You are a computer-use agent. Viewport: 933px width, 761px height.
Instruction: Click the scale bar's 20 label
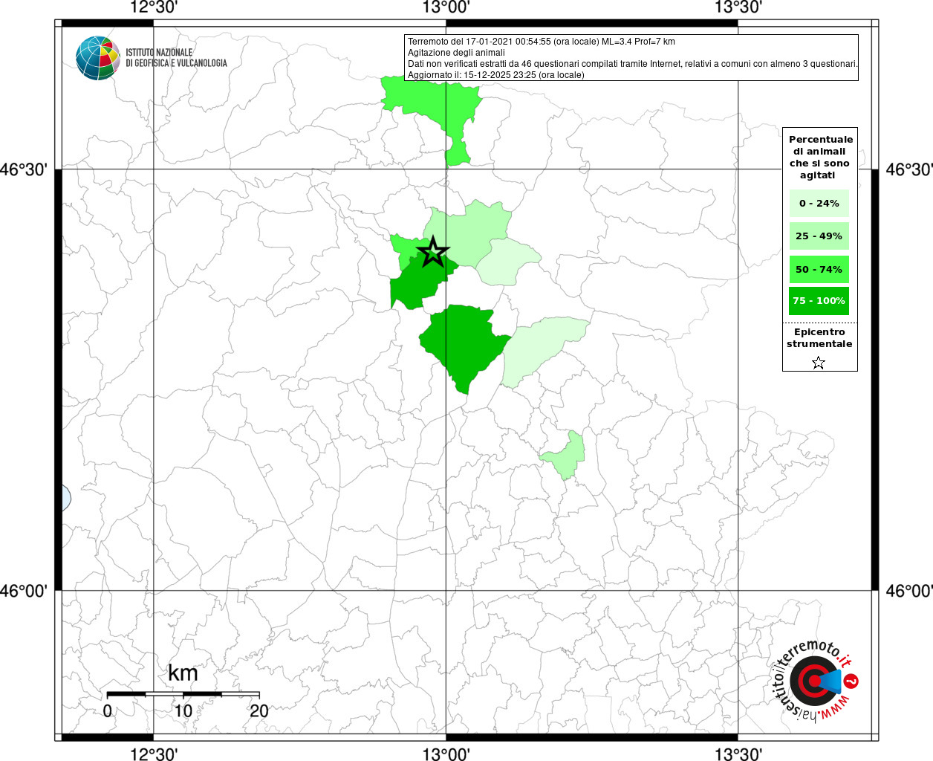click(x=259, y=710)
